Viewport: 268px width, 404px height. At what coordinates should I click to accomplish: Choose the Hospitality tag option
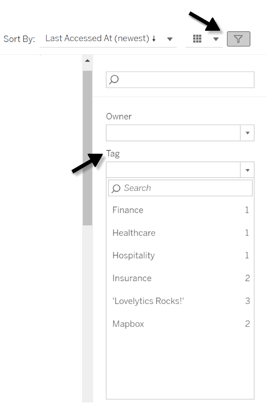click(134, 255)
